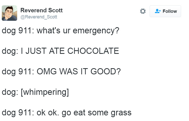189x121 pixels.
Task: Click the word "Follow" label text
Action: [170, 11]
